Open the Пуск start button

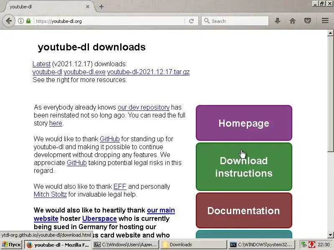click(11, 245)
